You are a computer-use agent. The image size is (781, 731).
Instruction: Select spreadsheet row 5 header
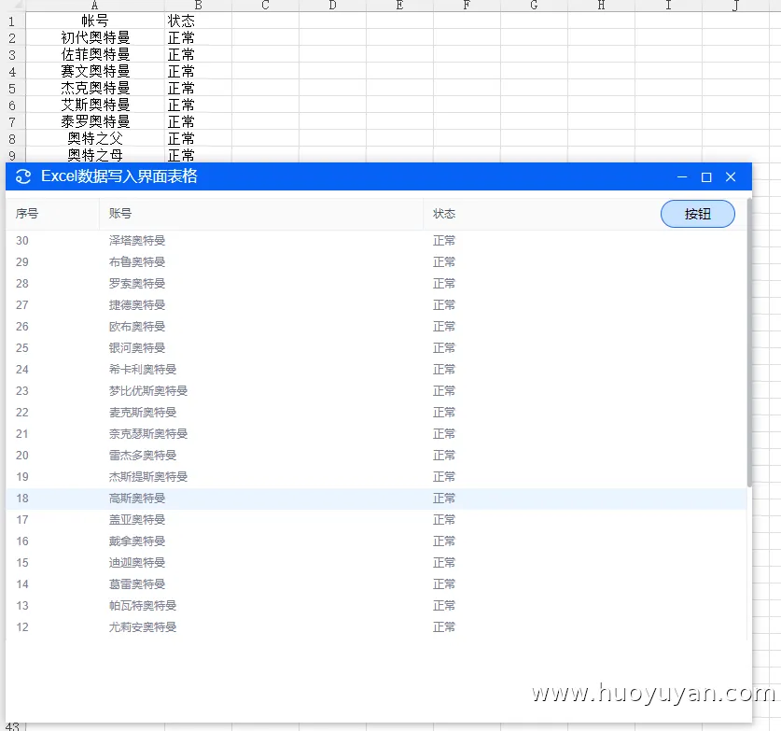click(x=12, y=88)
